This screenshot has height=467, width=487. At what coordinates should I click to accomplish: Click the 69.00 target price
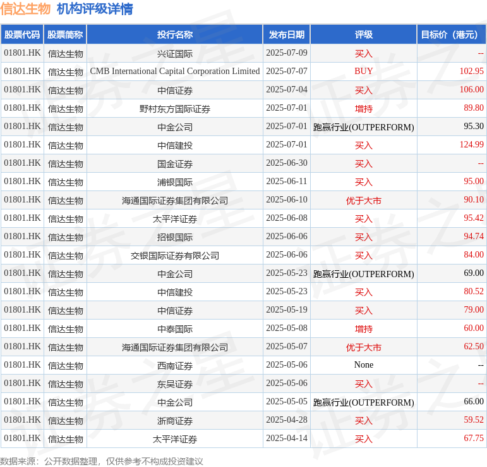tap(474, 273)
